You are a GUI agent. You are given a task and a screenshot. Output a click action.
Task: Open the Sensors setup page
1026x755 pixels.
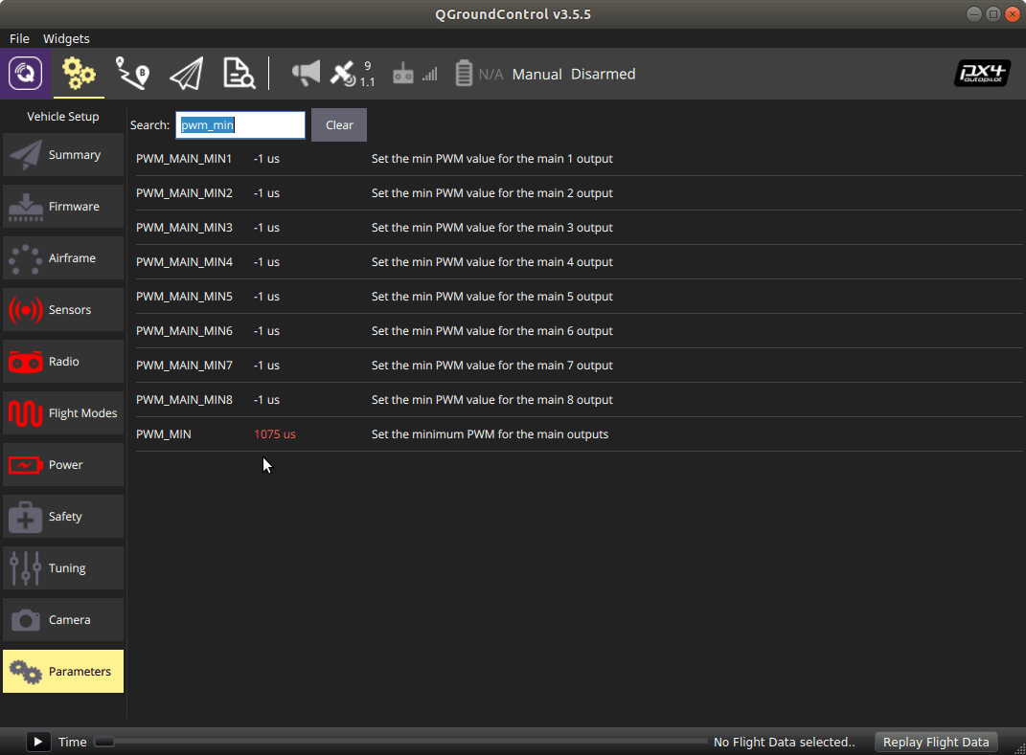pyautogui.click(x=63, y=310)
